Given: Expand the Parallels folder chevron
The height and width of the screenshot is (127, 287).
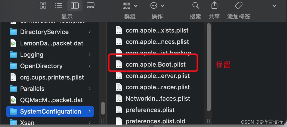Looking at the screenshot, I should (89, 89).
